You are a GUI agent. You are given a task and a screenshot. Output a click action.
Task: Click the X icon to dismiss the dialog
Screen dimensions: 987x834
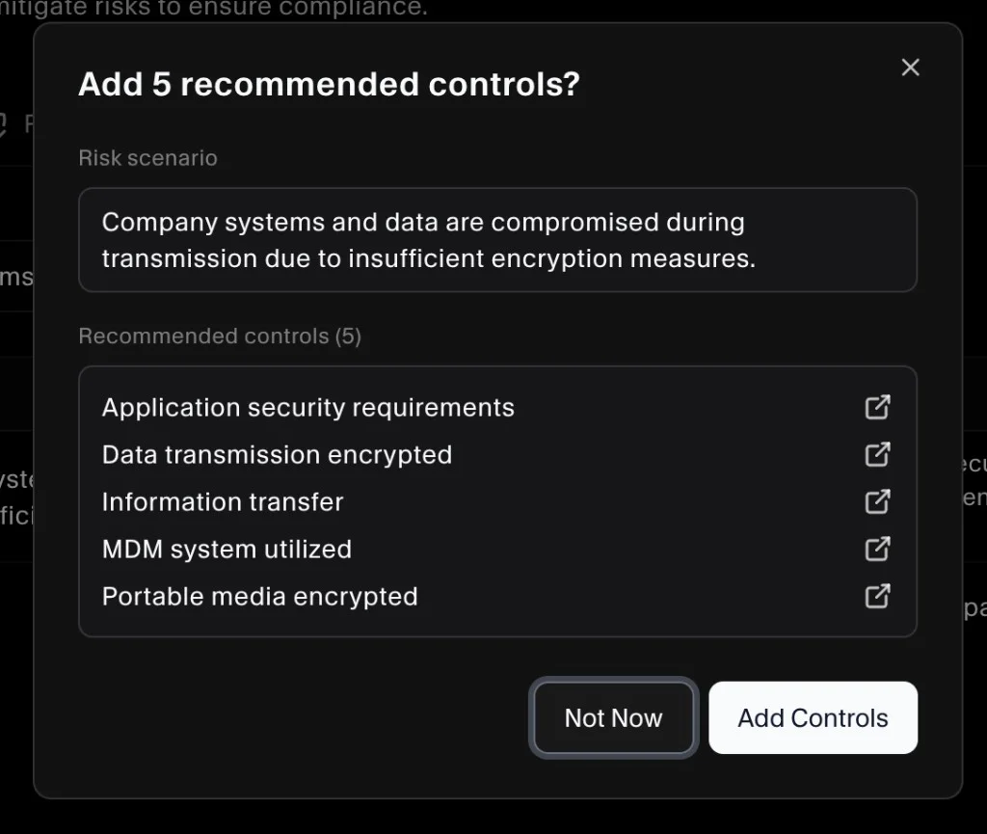910,67
